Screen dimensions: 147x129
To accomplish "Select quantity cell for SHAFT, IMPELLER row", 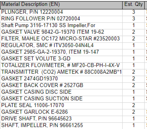I will tap(133, 125).
